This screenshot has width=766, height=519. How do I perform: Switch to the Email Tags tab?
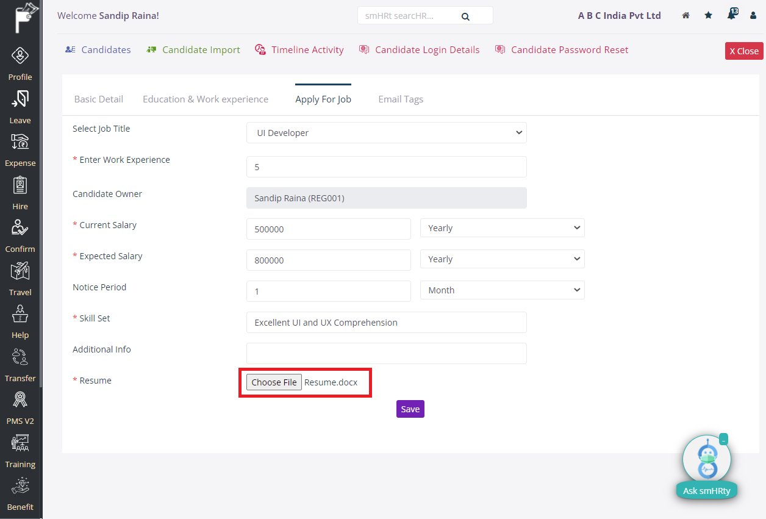click(401, 99)
